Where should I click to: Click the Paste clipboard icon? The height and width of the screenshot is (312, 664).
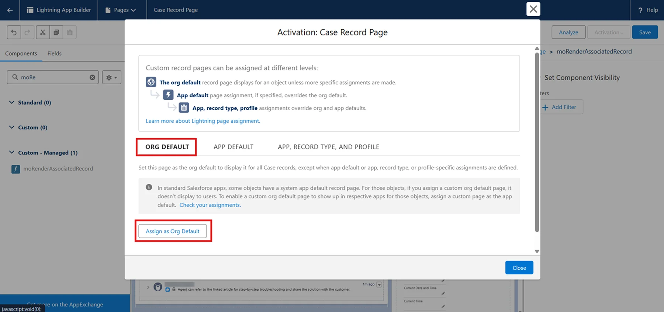pos(70,32)
